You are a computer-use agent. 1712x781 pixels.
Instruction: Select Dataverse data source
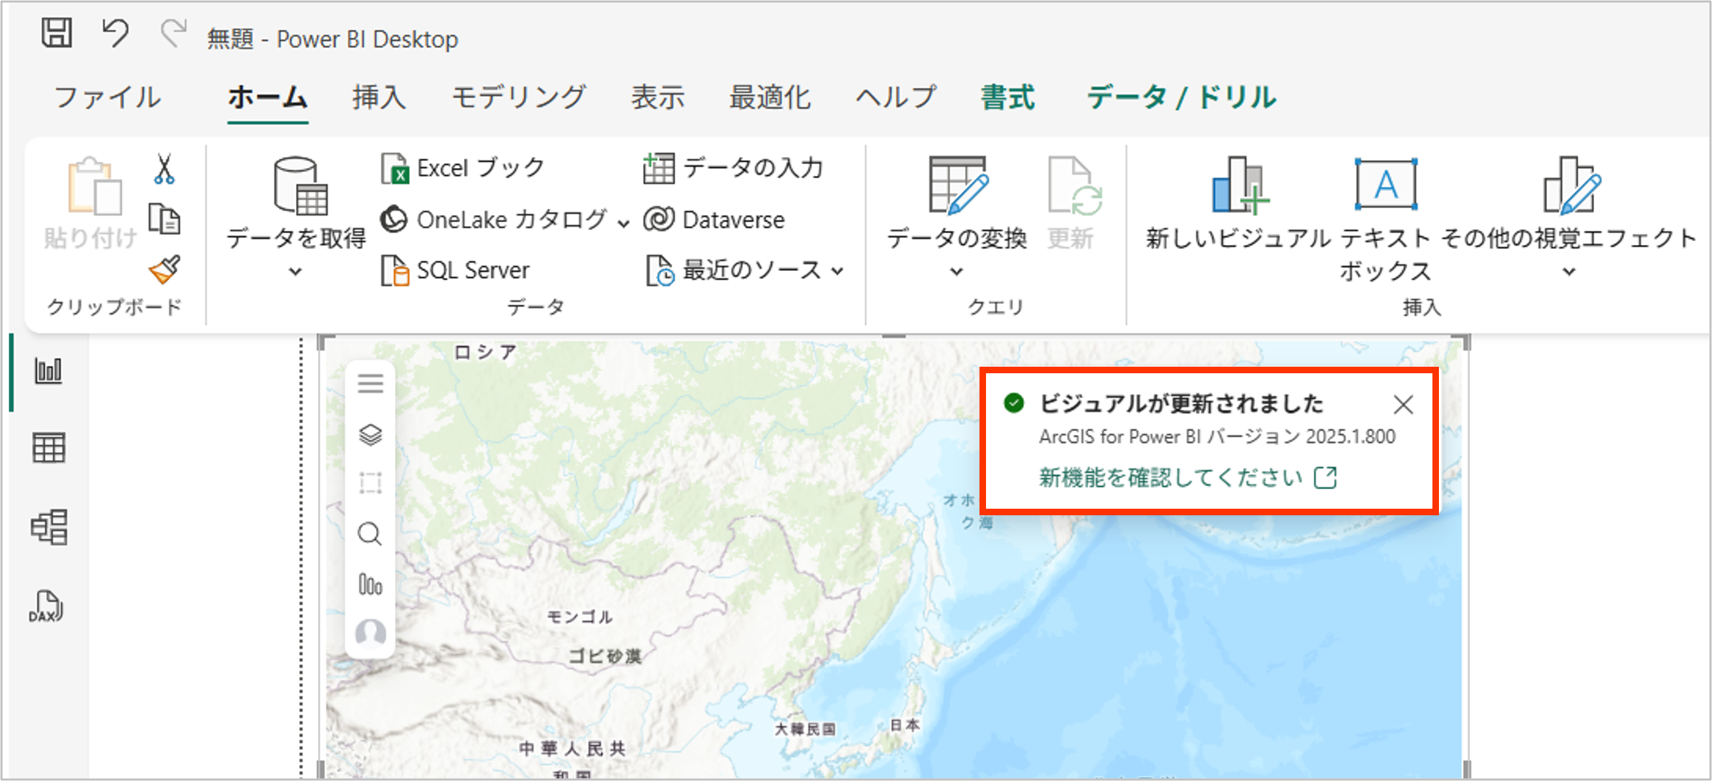pyautogui.click(x=714, y=219)
